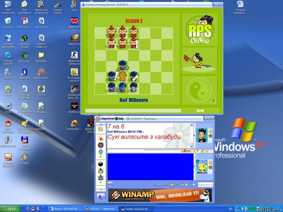Open the Total Commander desktop icon
The height and width of the screenshot is (212, 283).
(25, 144)
